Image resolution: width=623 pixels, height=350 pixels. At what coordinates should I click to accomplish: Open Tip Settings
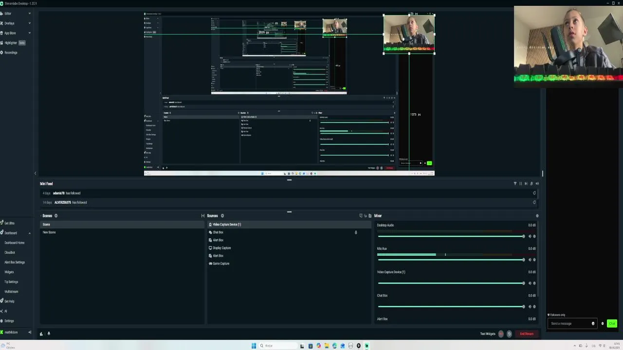(11, 281)
